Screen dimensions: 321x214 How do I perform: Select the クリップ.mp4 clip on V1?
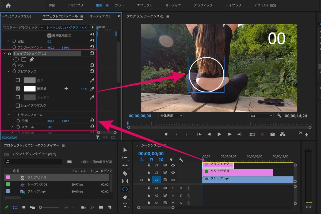(248, 179)
